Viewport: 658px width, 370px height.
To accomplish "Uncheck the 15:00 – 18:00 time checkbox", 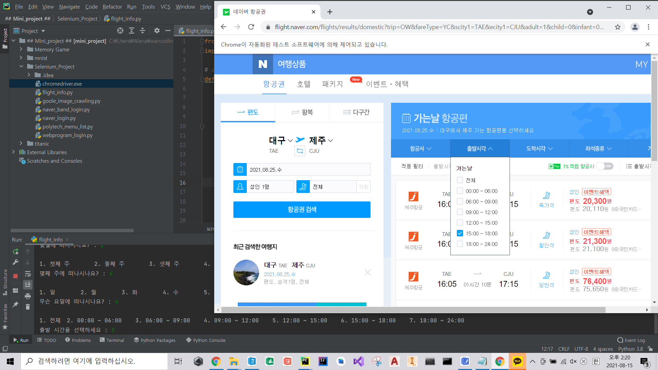I will click(460, 233).
